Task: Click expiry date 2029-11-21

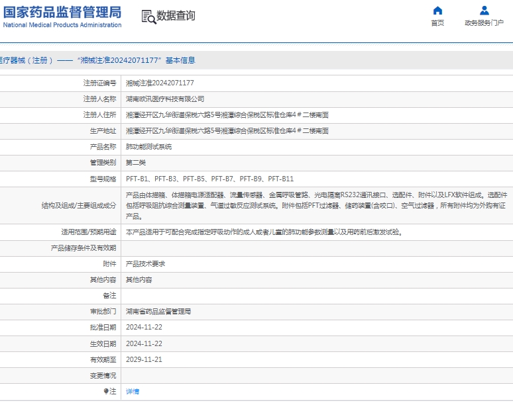Action: 144,359
